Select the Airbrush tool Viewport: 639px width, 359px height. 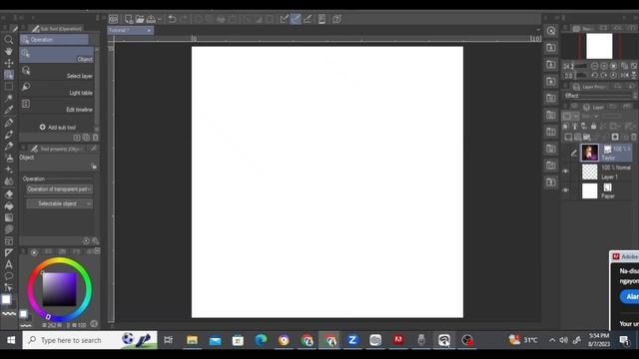click(x=9, y=158)
